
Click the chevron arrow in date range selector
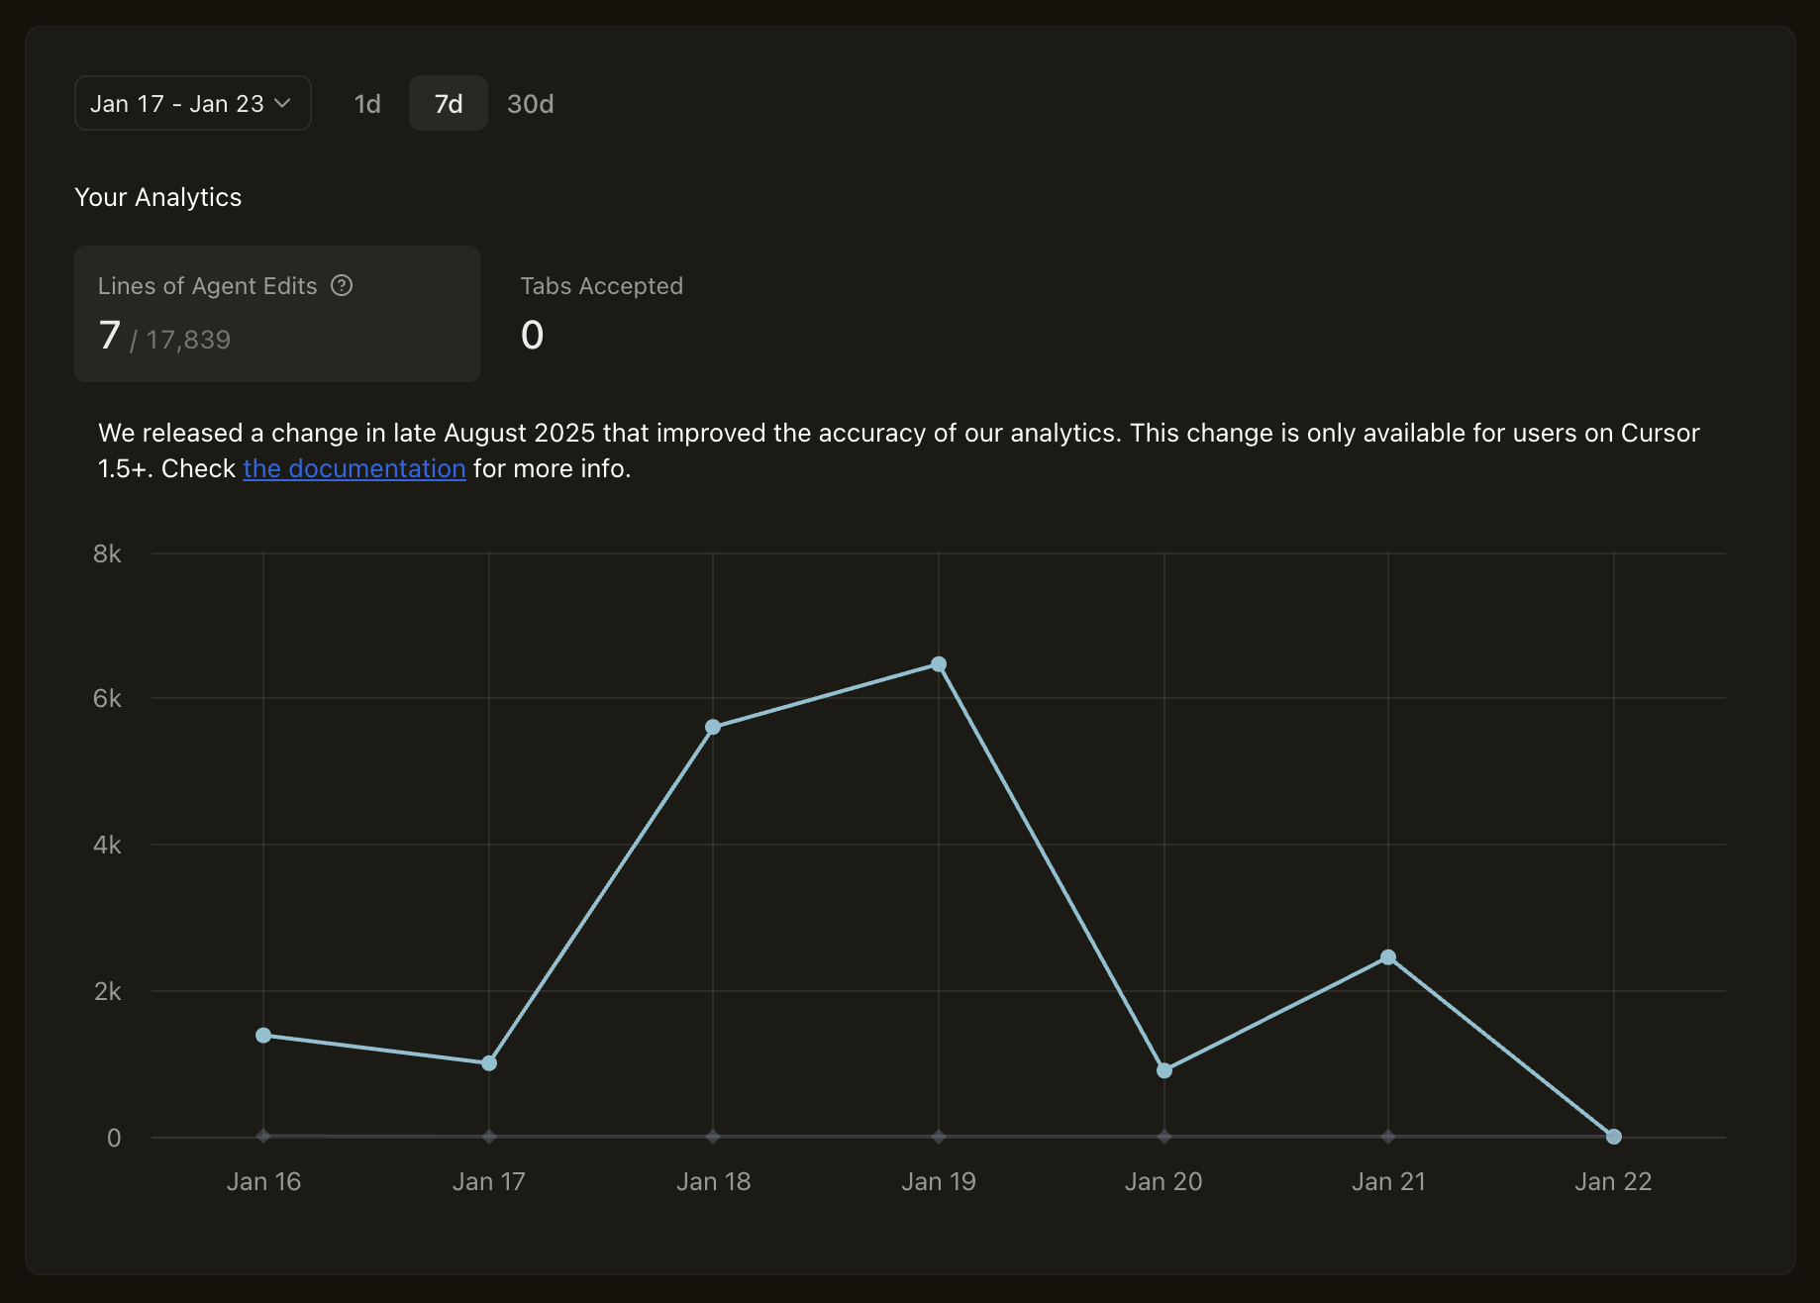click(x=282, y=103)
